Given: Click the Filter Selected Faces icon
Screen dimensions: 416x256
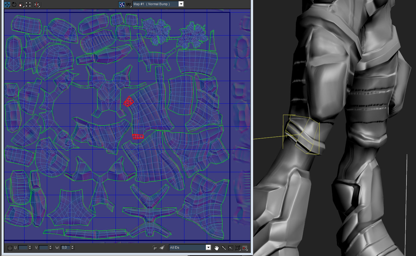Looking at the screenshot, I should coord(162,248).
